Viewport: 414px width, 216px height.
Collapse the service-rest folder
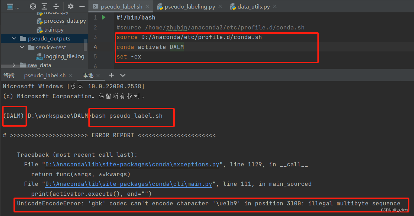coord(22,48)
